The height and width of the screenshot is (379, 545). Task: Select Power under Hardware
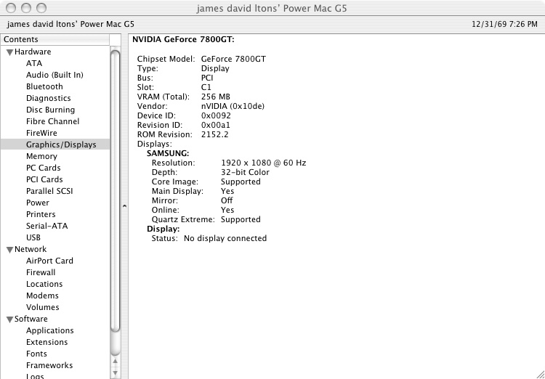click(x=38, y=203)
